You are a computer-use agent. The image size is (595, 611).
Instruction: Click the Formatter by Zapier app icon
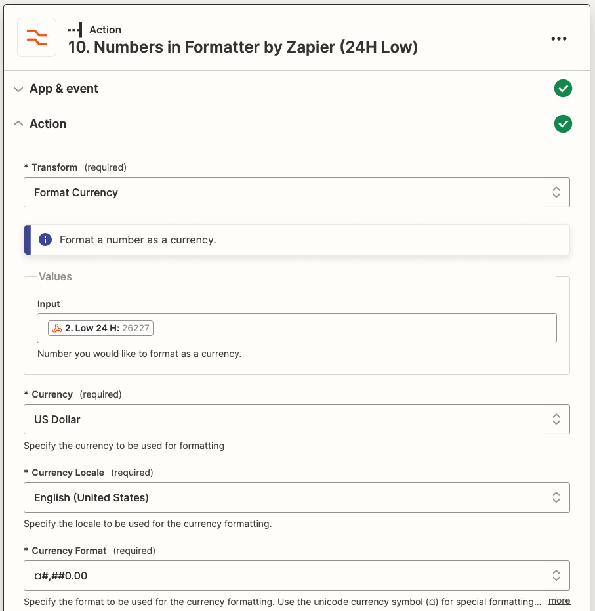pyautogui.click(x=36, y=38)
